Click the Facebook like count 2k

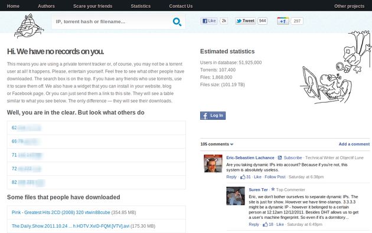coord(224,21)
